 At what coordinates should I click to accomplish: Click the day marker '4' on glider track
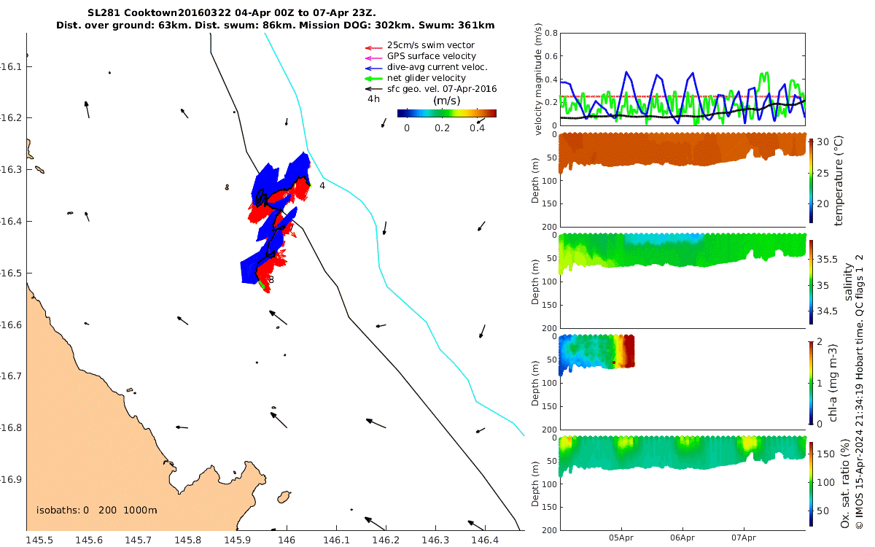322,185
